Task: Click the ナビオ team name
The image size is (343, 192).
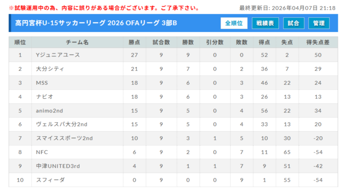Action: tap(44, 97)
